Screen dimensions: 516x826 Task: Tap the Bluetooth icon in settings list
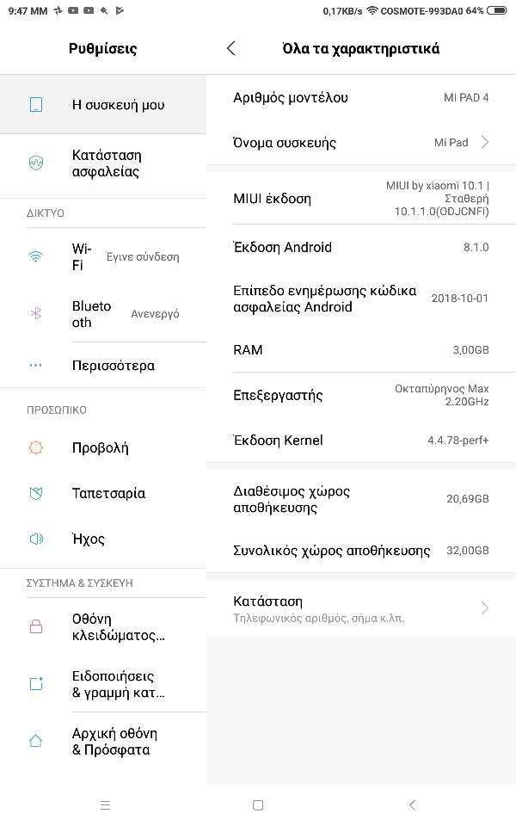pyautogui.click(x=36, y=313)
